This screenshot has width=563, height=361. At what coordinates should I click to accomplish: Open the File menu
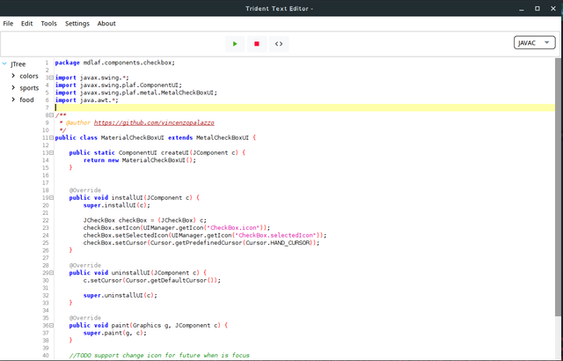click(x=8, y=24)
